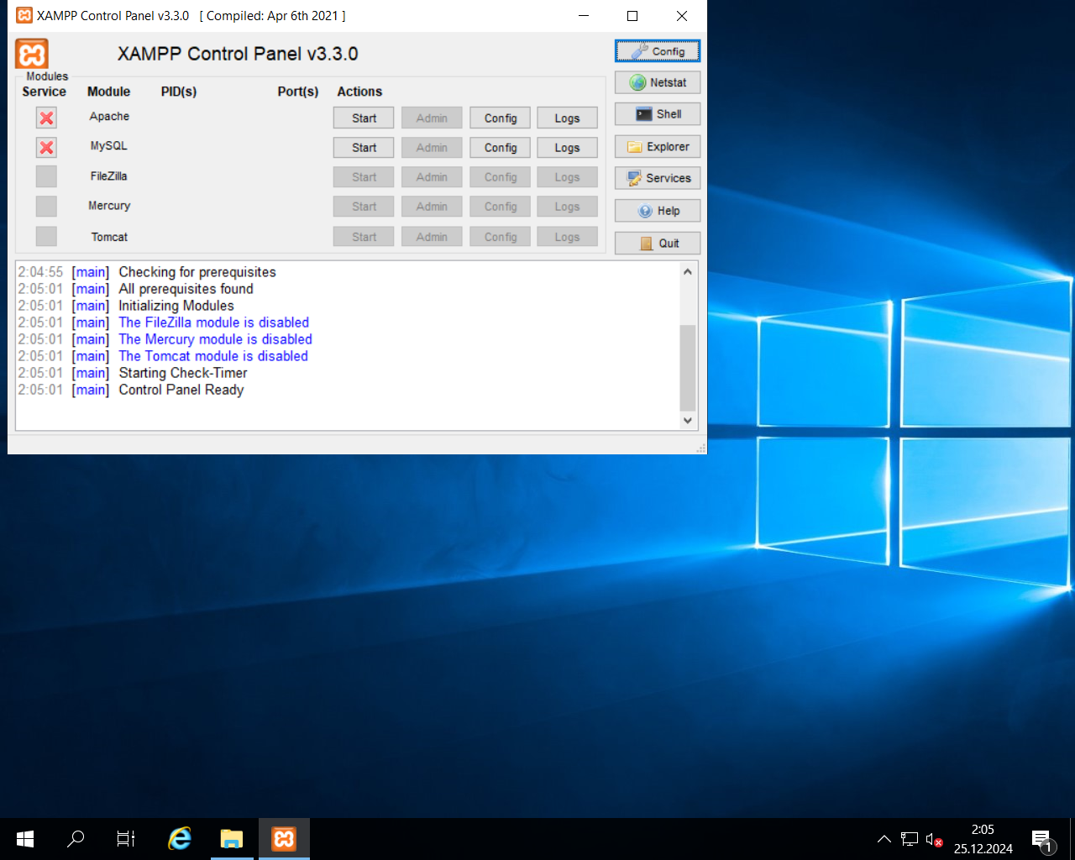Open MySQL Config options
Image resolution: width=1075 pixels, height=860 pixels.
point(500,147)
